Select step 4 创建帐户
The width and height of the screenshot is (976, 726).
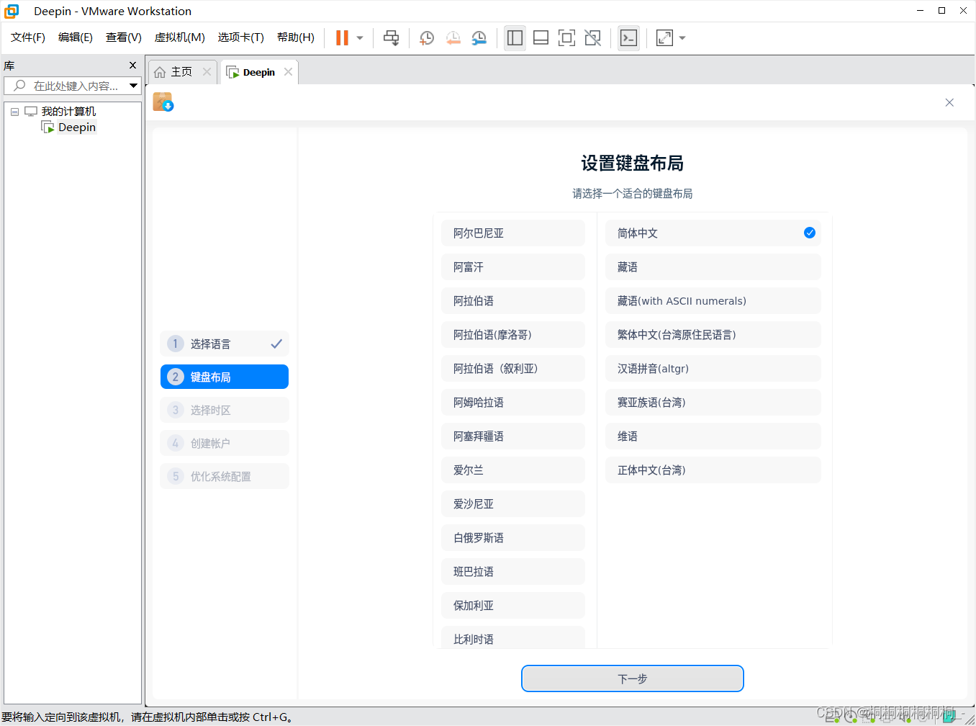[x=225, y=443]
